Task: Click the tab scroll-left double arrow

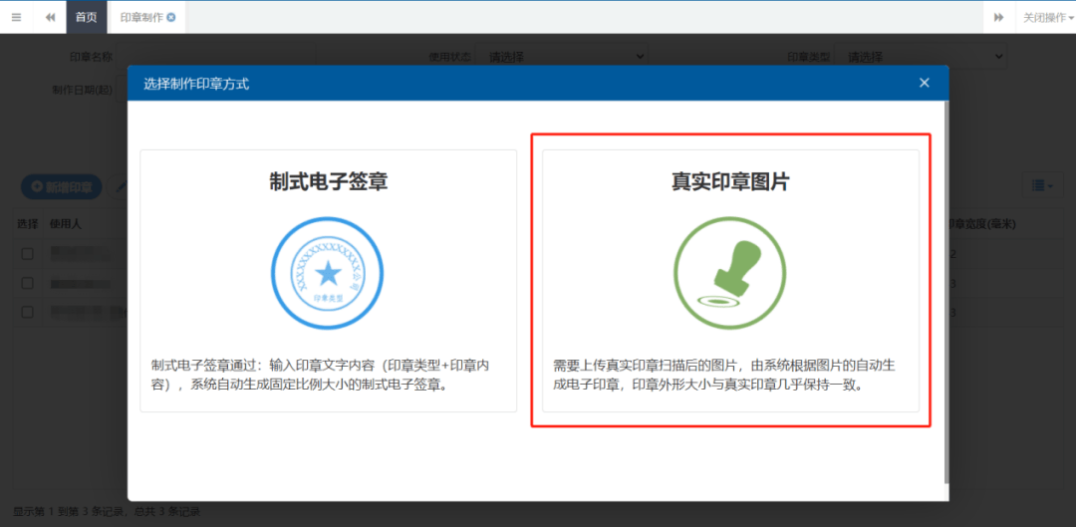Action: 50,17
